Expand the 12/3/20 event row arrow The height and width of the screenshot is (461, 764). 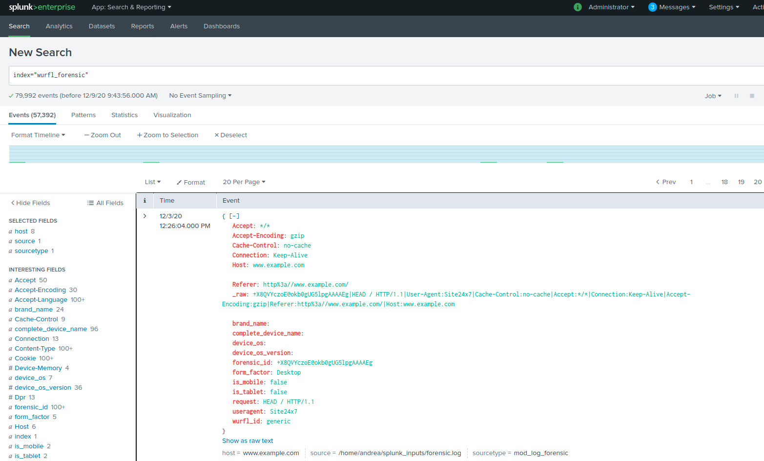[x=145, y=216]
